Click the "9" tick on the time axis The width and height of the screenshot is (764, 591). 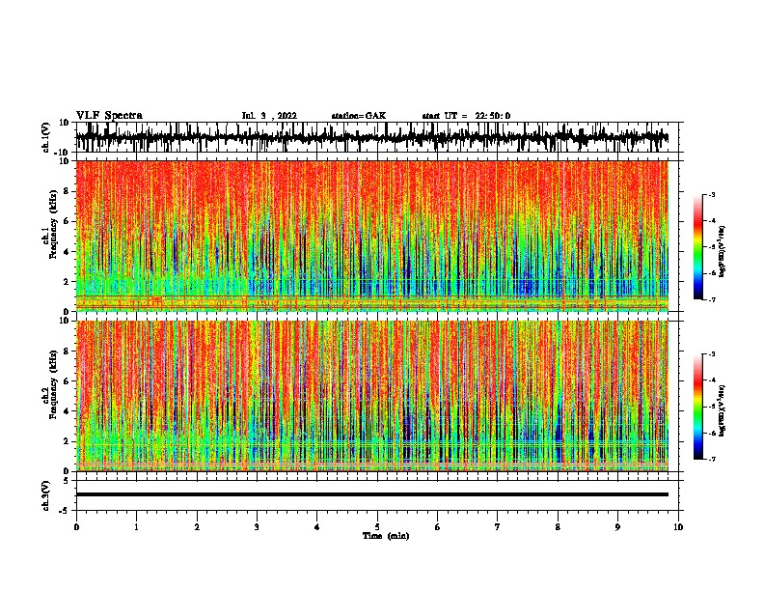point(617,527)
